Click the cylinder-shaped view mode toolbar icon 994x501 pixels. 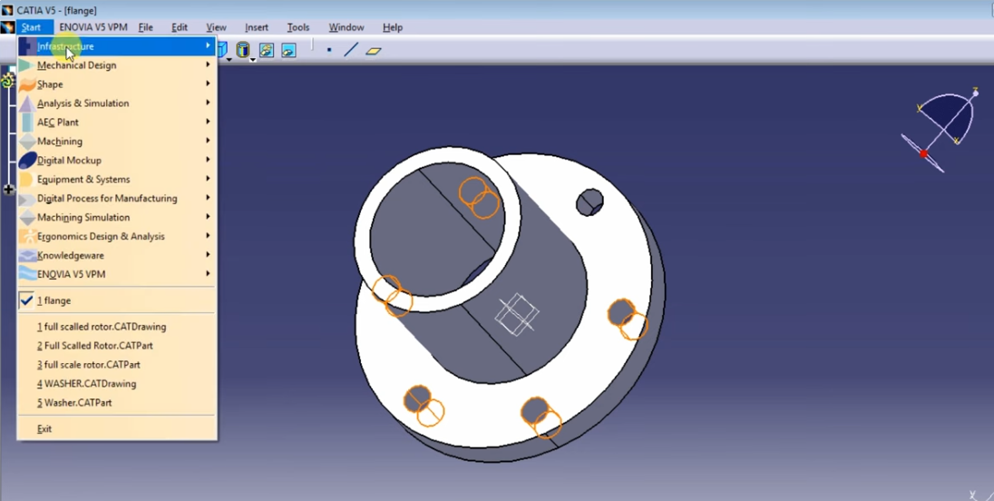(x=243, y=50)
